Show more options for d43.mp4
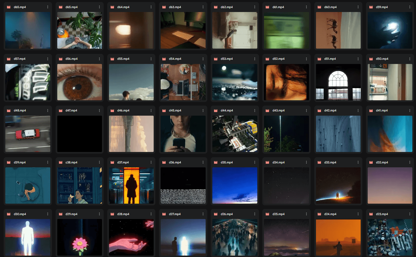Screen dimensions: 416x257 [306, 111]
